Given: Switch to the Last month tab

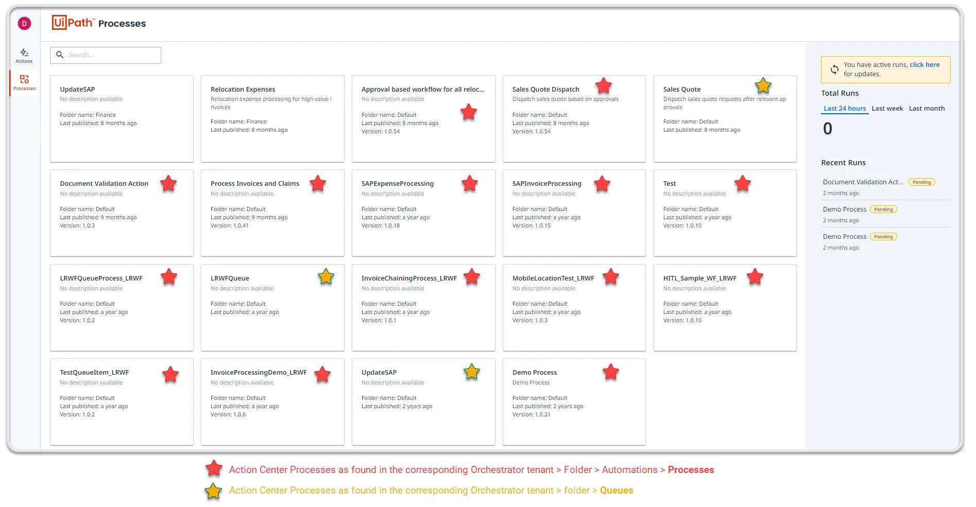Looking at the screenshot, I should tap(927, 109).
